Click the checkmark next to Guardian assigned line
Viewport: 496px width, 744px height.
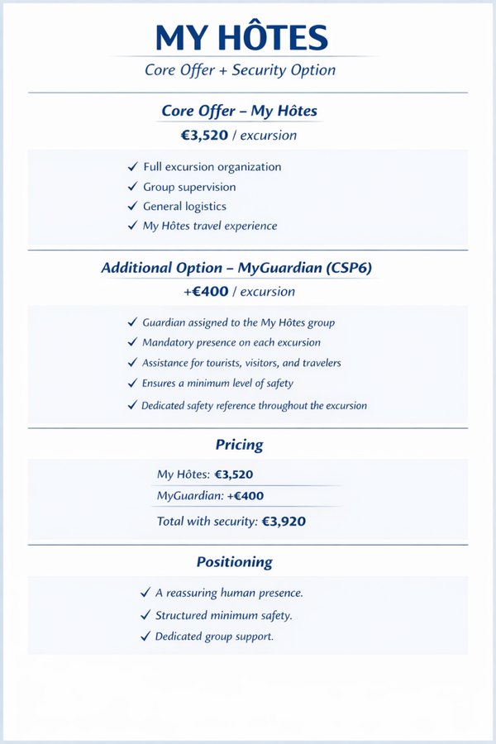(x=133, y=322)
